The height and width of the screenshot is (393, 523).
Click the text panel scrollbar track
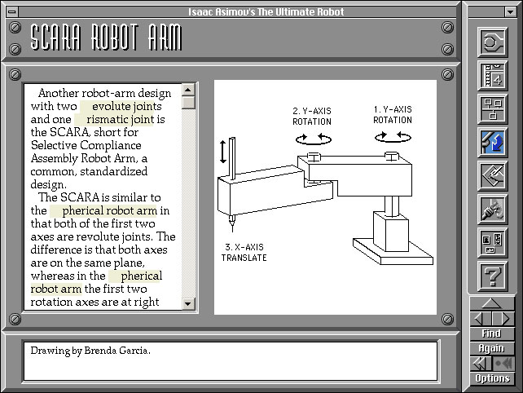(x=188, y=203)
